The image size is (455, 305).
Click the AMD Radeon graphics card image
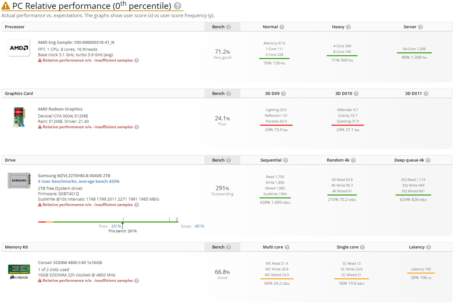[x=19, y=117]
